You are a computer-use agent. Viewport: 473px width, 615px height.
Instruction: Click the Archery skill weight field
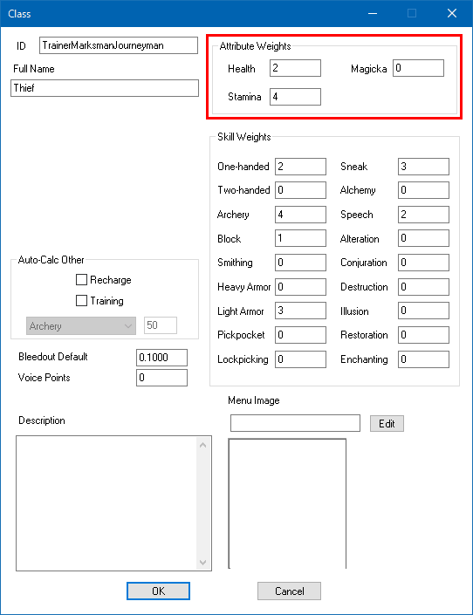[300, 214]
